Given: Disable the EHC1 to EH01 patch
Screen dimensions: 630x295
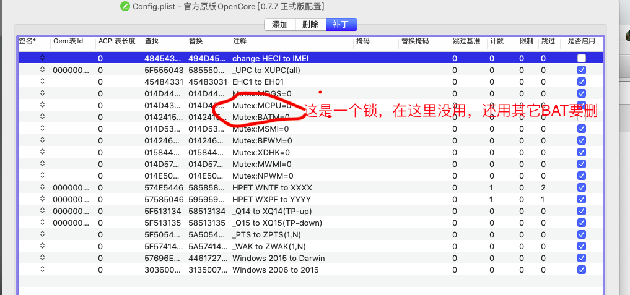Looking at the screenshot, I should [582, 82].
